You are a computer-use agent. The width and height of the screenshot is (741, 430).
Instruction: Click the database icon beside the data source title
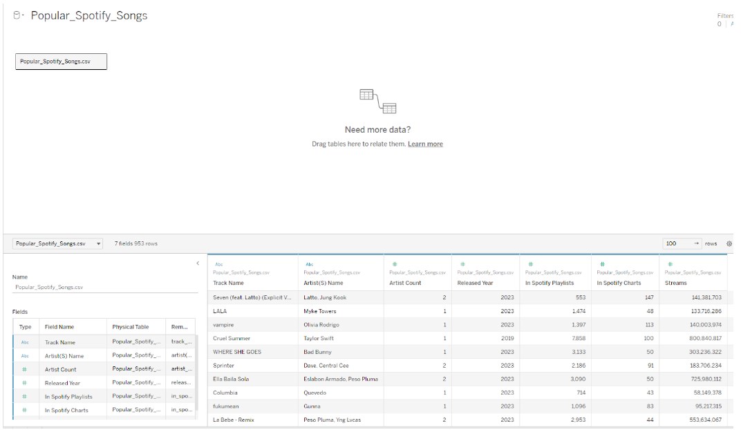coord(17,15)
